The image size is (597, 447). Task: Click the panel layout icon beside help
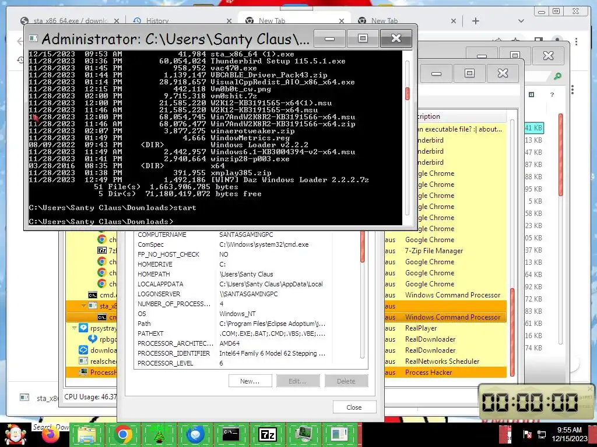point(532,95)
